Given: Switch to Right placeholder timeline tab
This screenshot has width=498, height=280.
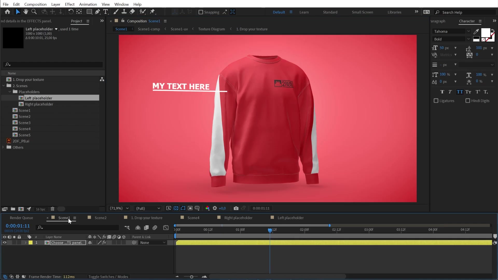Looking at the screenshot, I should [238, 218].
